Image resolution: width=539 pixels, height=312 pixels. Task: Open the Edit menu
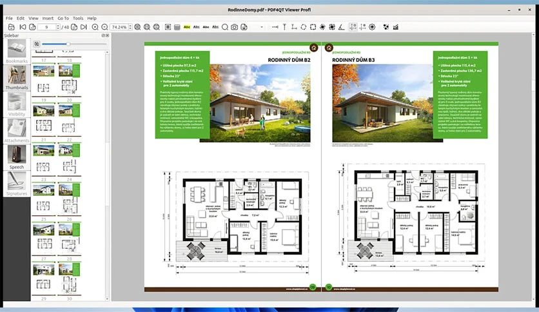[21, 18]
